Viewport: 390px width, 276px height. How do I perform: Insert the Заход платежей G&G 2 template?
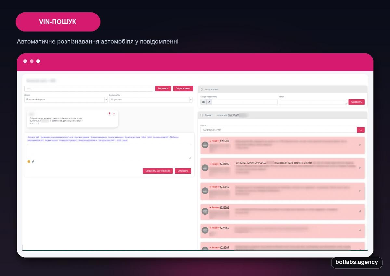pyautogui.click(x=107, y=140)
